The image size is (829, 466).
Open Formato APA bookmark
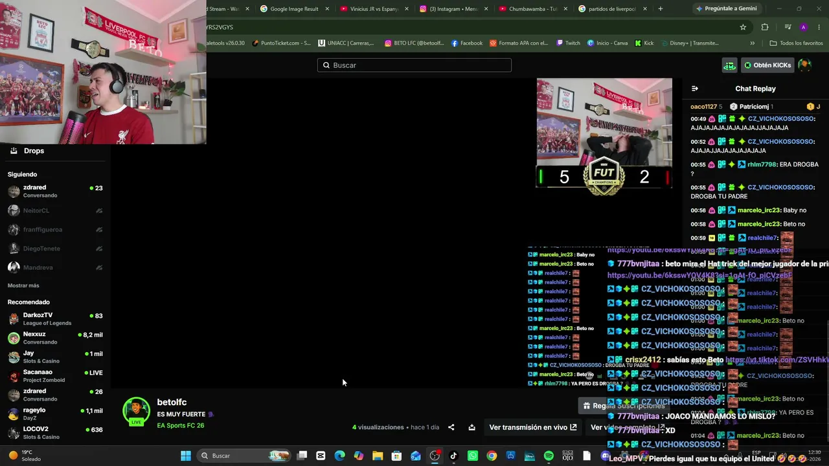[x=519, y=43]
